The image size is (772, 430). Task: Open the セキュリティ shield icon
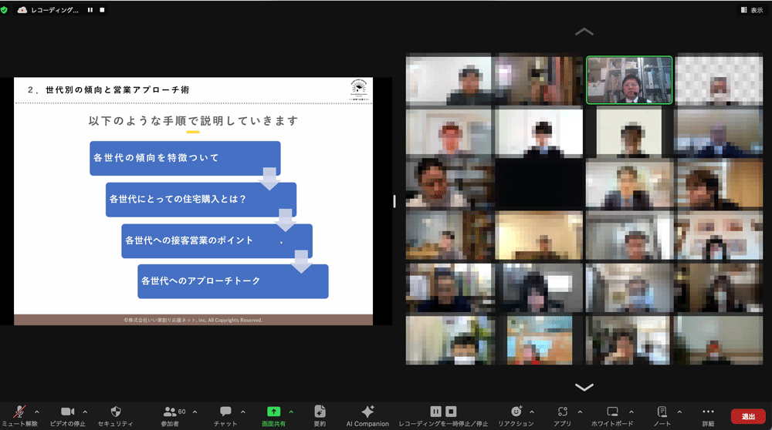[x=116, y=412]
